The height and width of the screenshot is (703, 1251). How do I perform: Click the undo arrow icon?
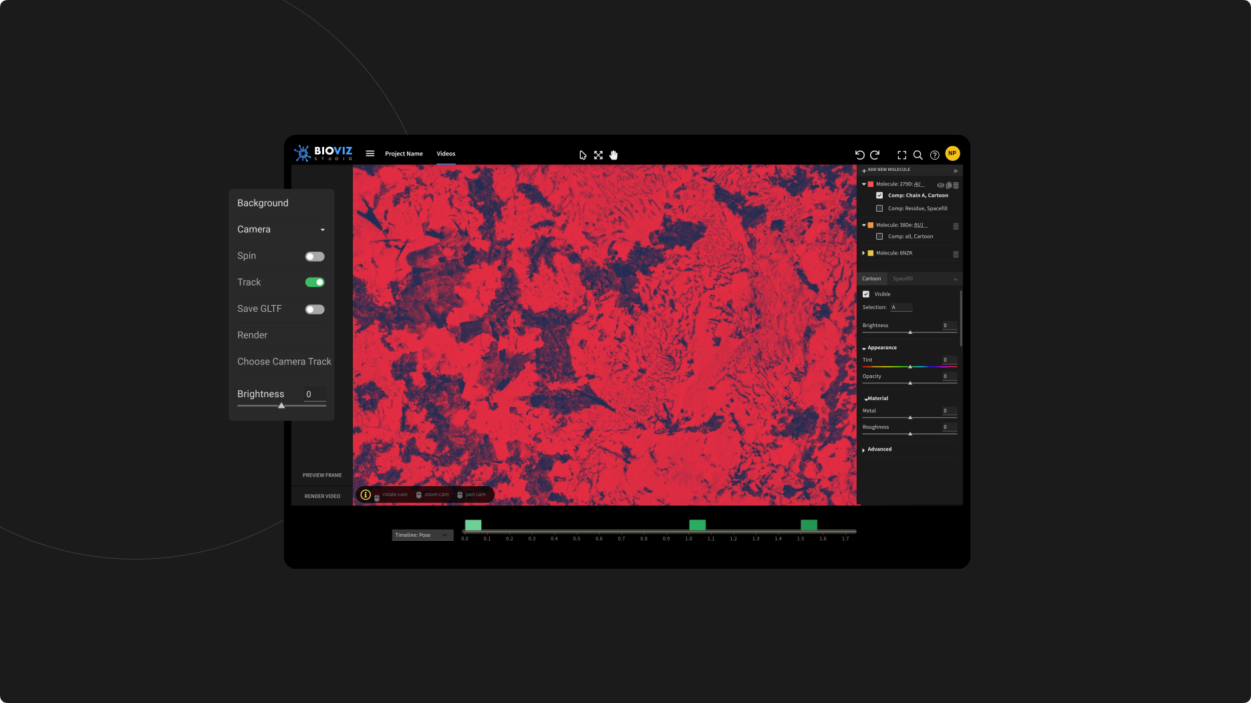[x=859, y=155]
